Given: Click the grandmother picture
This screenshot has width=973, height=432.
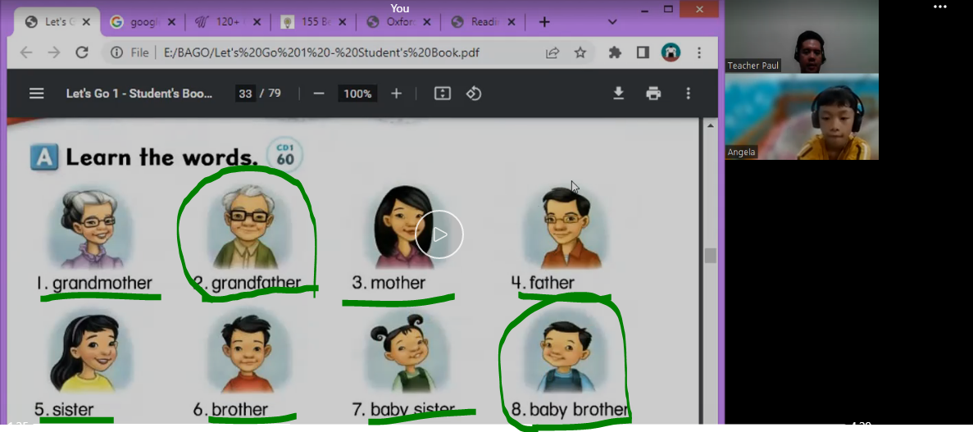Looking at the screenshot, I should click(x=92, y=229).
